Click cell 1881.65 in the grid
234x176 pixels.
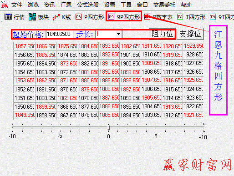[88, 72]
